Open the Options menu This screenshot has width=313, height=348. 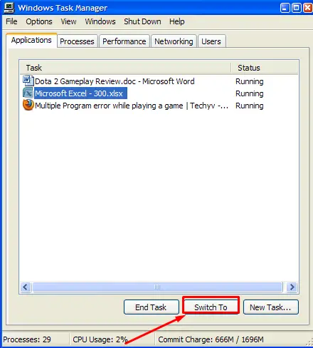39,21
